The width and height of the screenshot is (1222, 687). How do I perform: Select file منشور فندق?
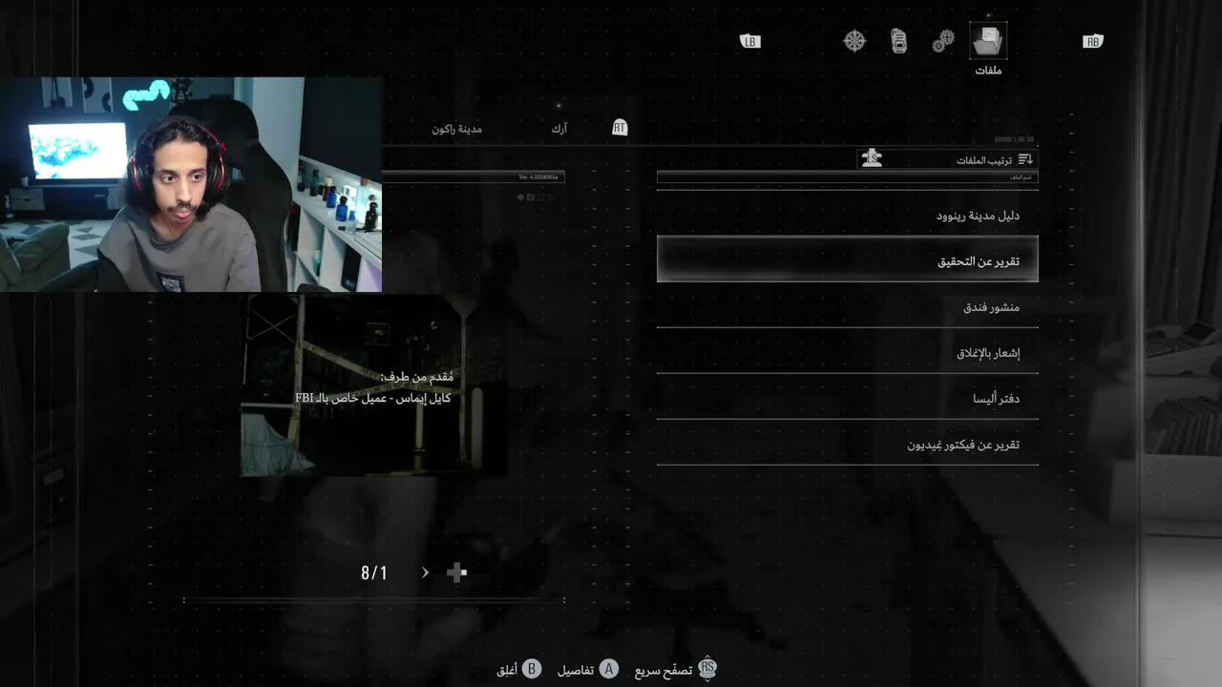coord(848,306)
